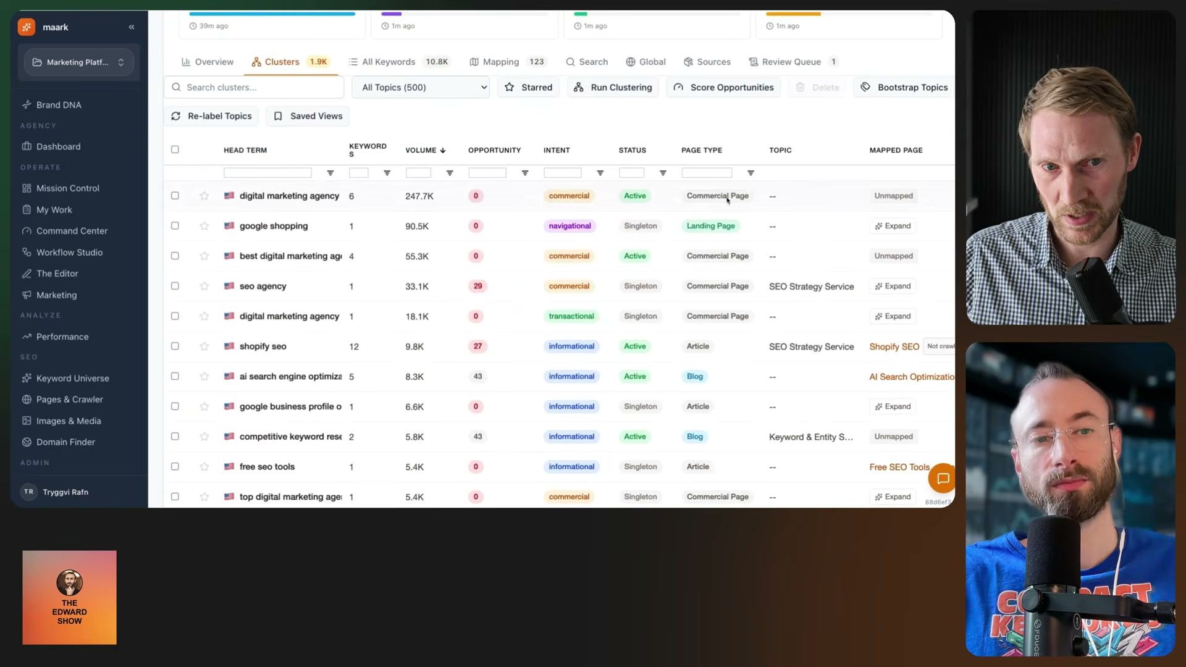Screen dimensions: 1186x667
Task: Click the TR user avatar
Action: [28, 492]
